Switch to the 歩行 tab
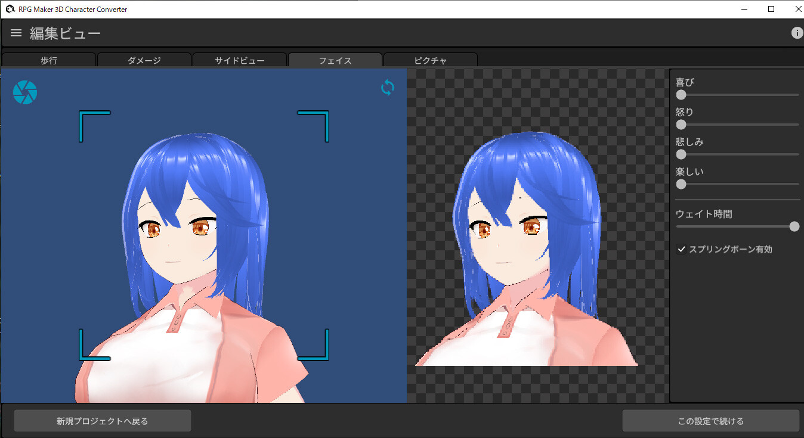Screen dimensions: 804x438 point(48,60)
